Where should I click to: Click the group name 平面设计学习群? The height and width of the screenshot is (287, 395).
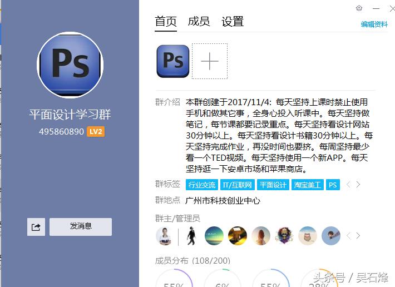pos(70,115)
